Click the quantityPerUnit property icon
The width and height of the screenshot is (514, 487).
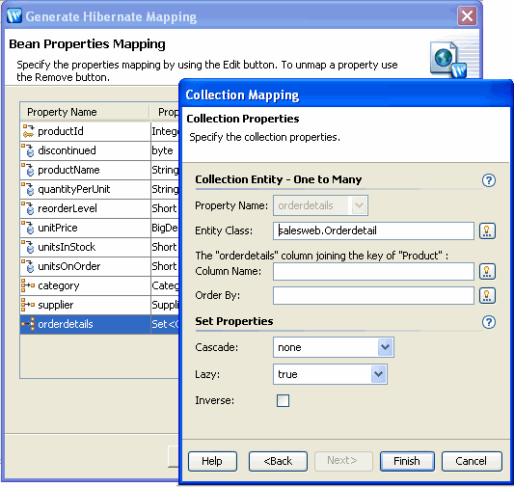28,189
